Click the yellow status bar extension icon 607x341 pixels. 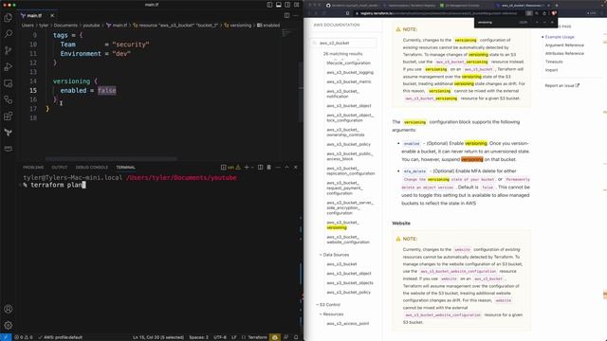(275, 337)
